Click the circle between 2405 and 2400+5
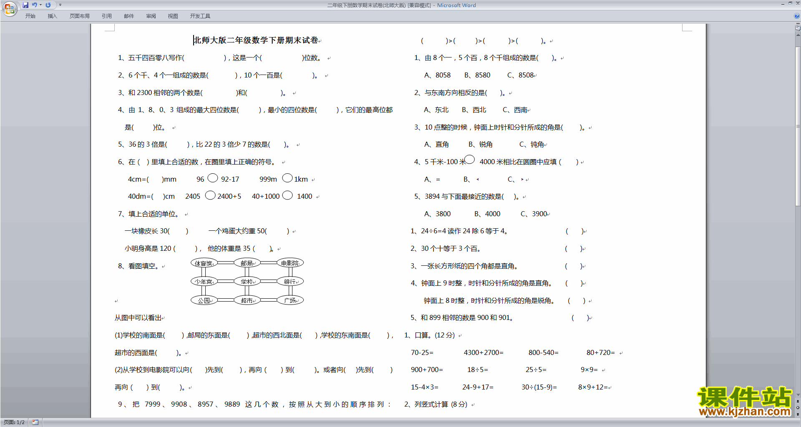Screen dimensions: 801x427 click(210, 195)
